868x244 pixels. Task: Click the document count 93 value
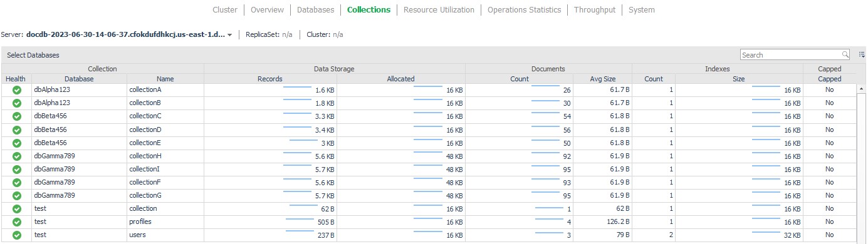[567, 183]
